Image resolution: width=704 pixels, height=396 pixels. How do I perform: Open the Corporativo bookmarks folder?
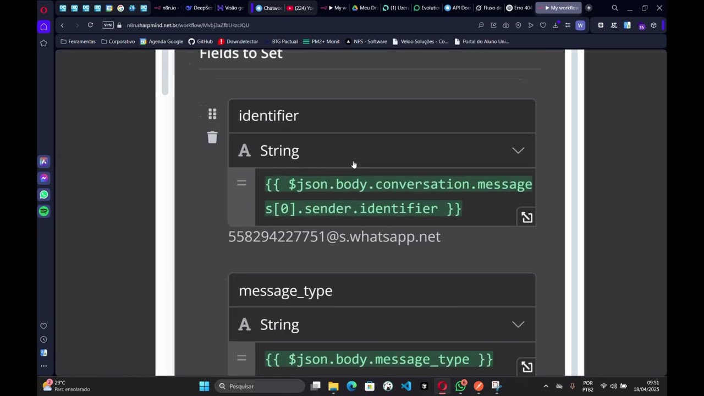tap(118, 41)
